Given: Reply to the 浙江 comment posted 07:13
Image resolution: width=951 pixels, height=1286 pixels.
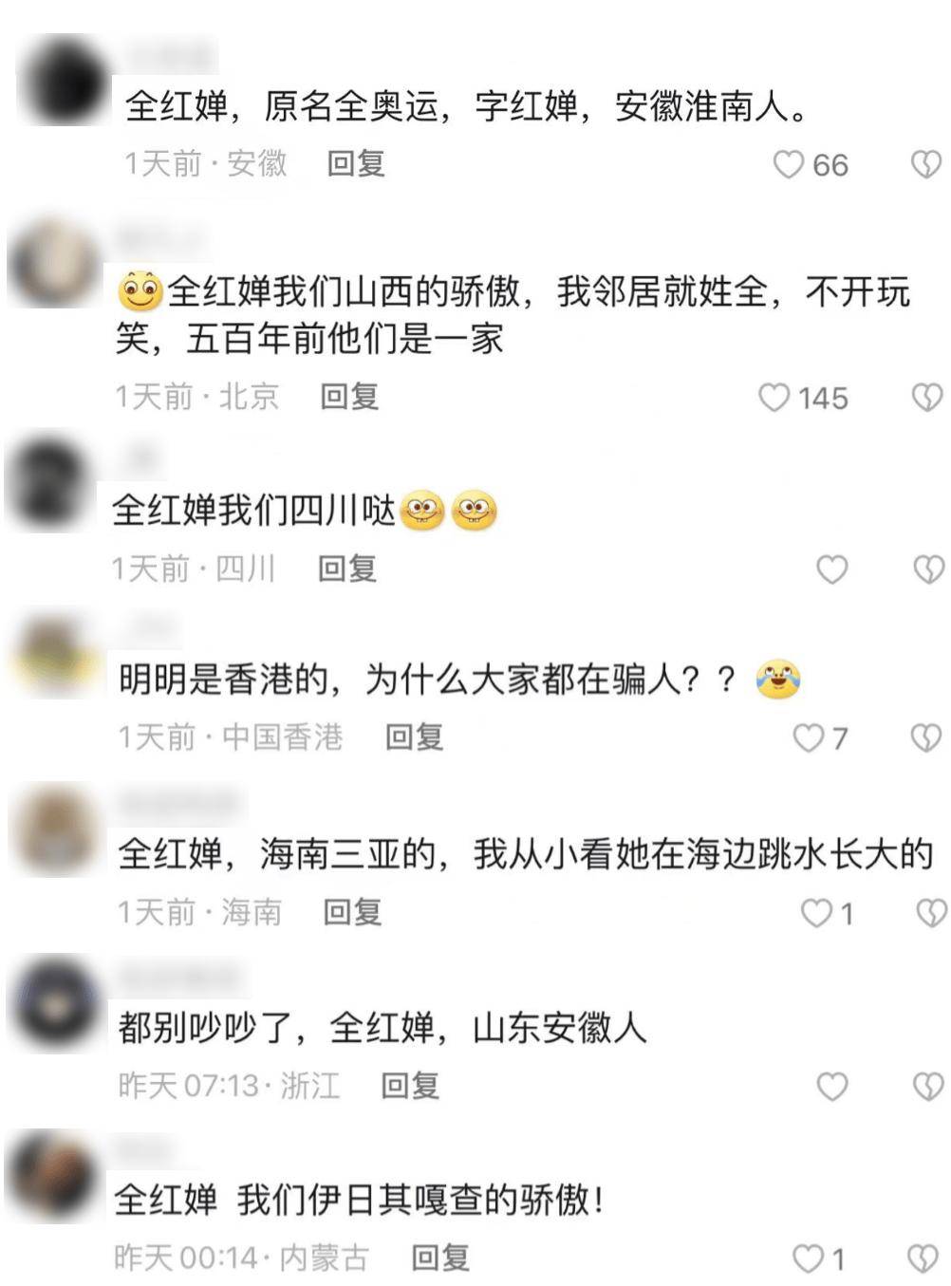Looking at the screenshot, I should tap(410, 1085).
